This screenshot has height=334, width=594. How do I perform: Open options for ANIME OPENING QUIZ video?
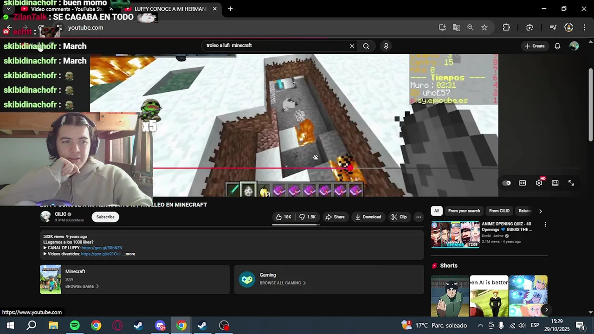click(545, 225)
